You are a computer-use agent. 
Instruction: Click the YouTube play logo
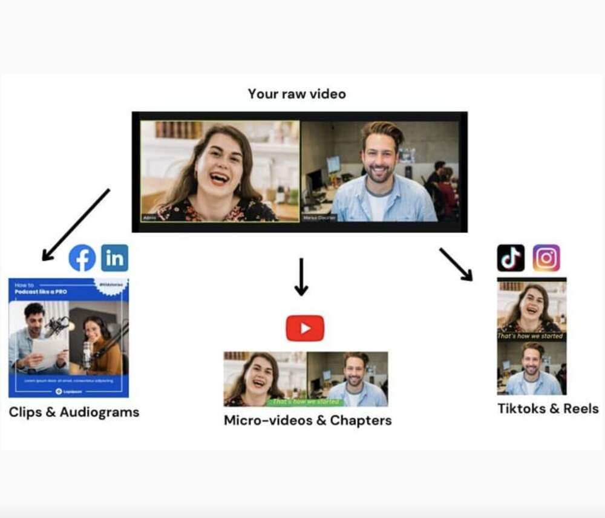click(x=305, y=329)
